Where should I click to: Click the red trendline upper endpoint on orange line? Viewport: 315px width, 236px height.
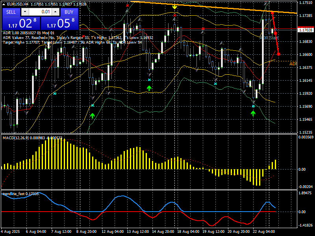coord(272,13)
